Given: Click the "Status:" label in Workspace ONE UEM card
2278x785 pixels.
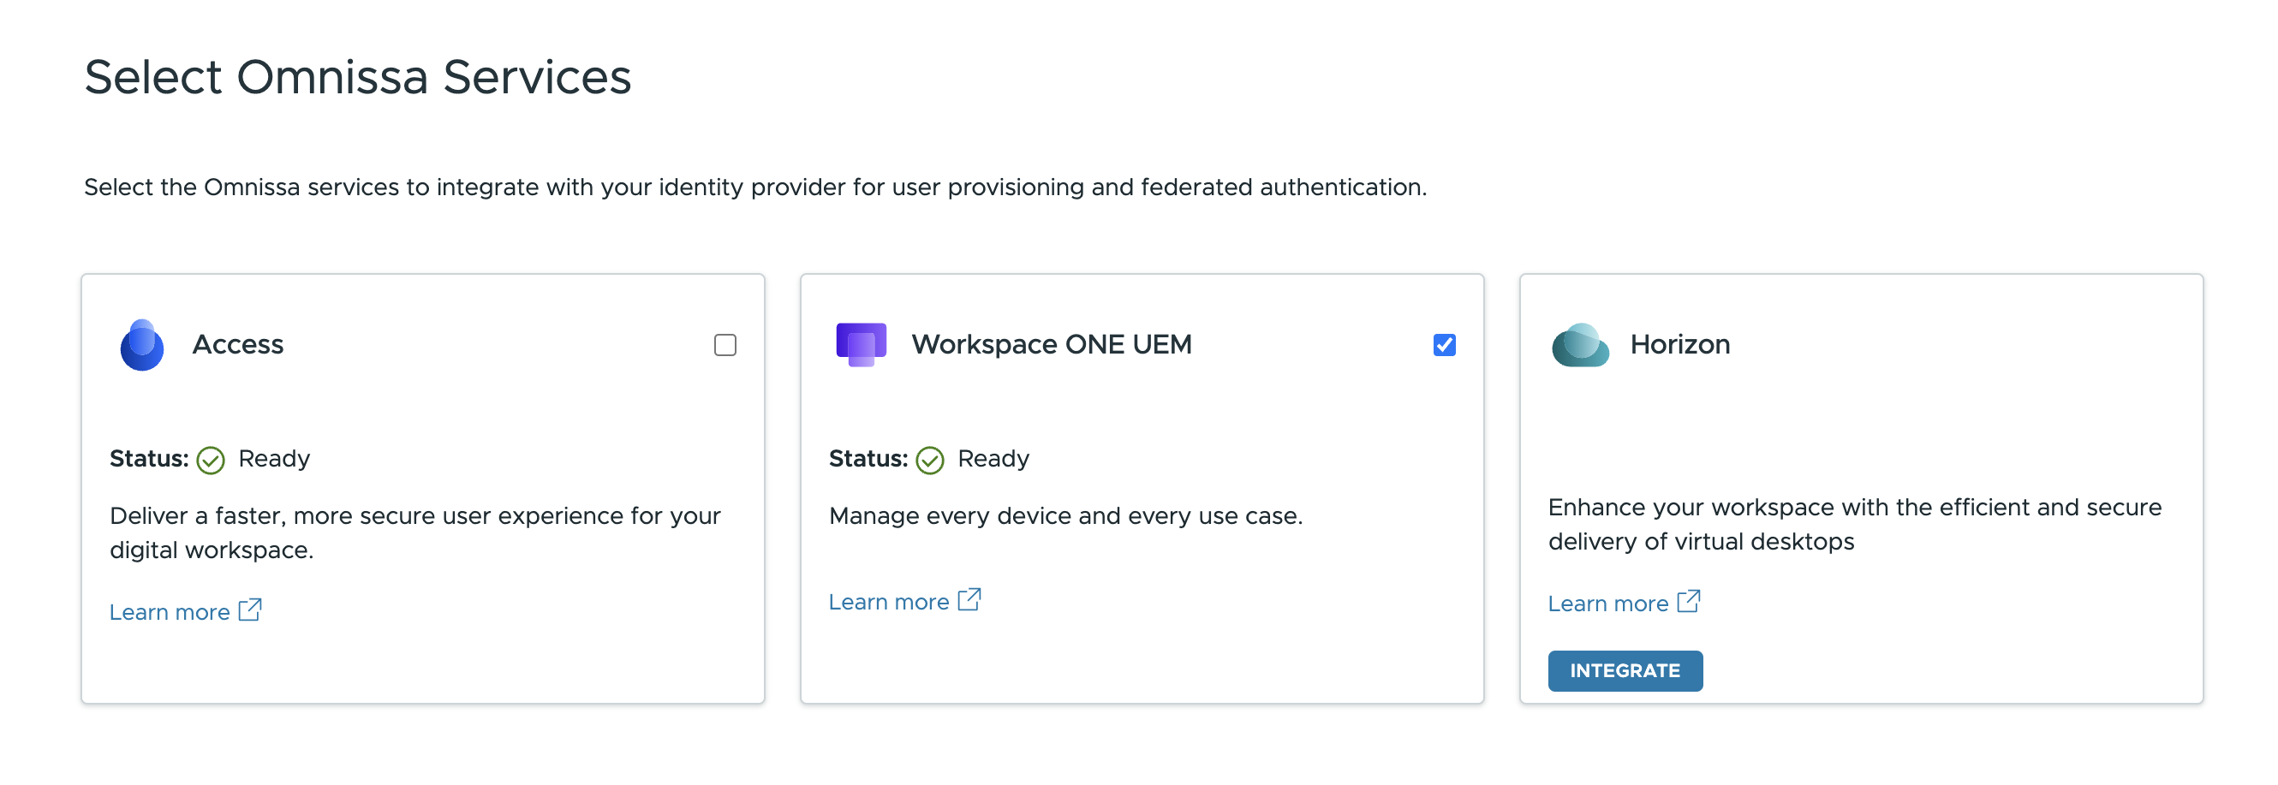Looking at the screenshot, I should (x=868, y=459).
